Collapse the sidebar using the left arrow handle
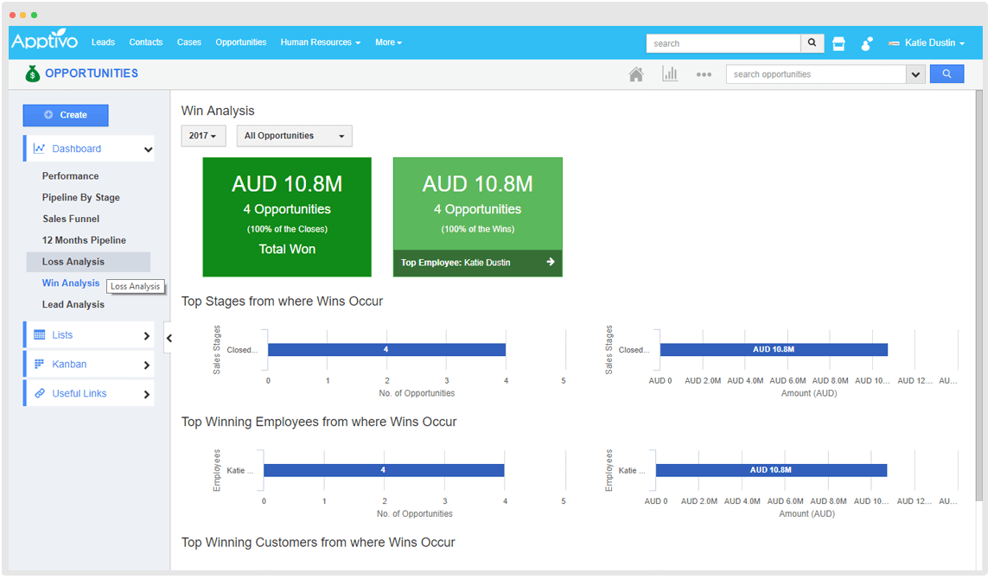994x579 pixels. pyautogui.click(x=169, y=338)
